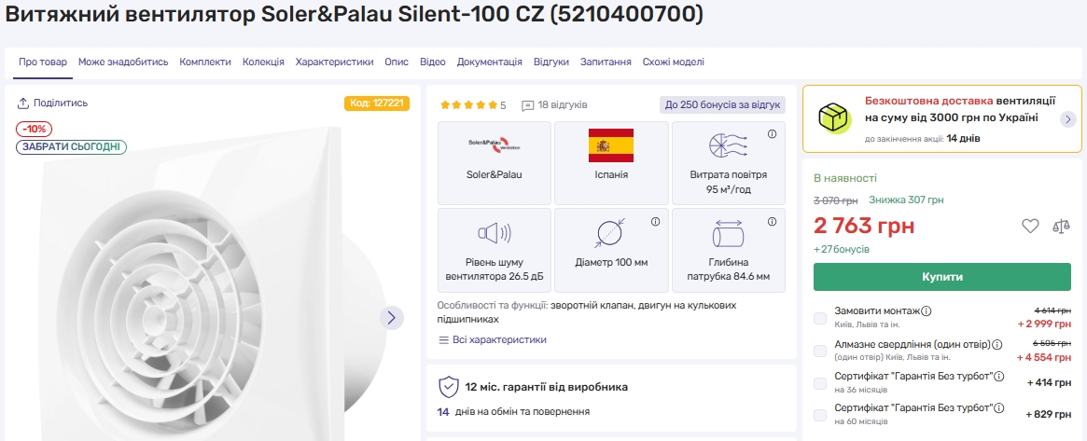This screenshot has height=441, width=1087.
Task: Add product to wishlist heart icon
Action: (1030, 226)
